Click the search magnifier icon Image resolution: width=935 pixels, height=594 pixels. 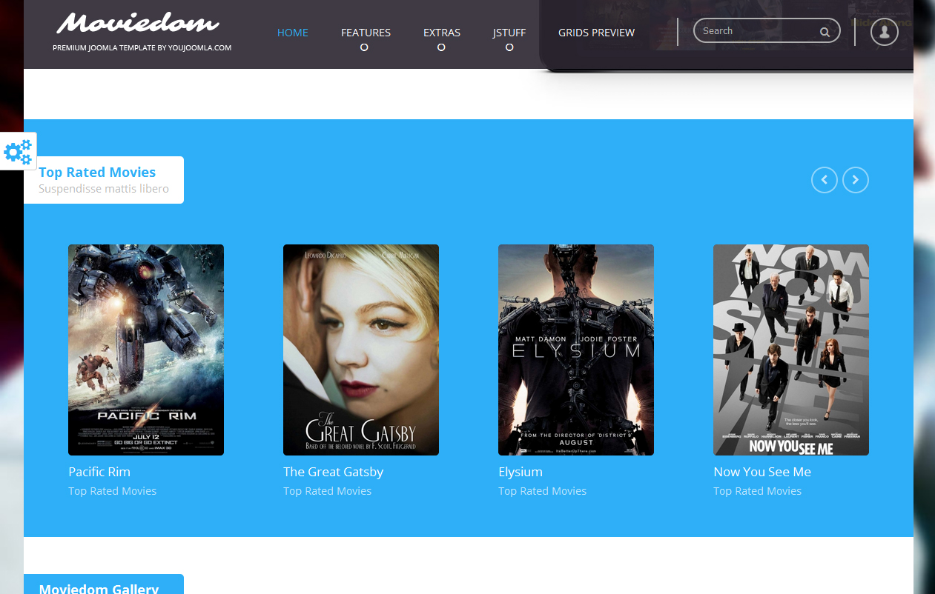825,31
